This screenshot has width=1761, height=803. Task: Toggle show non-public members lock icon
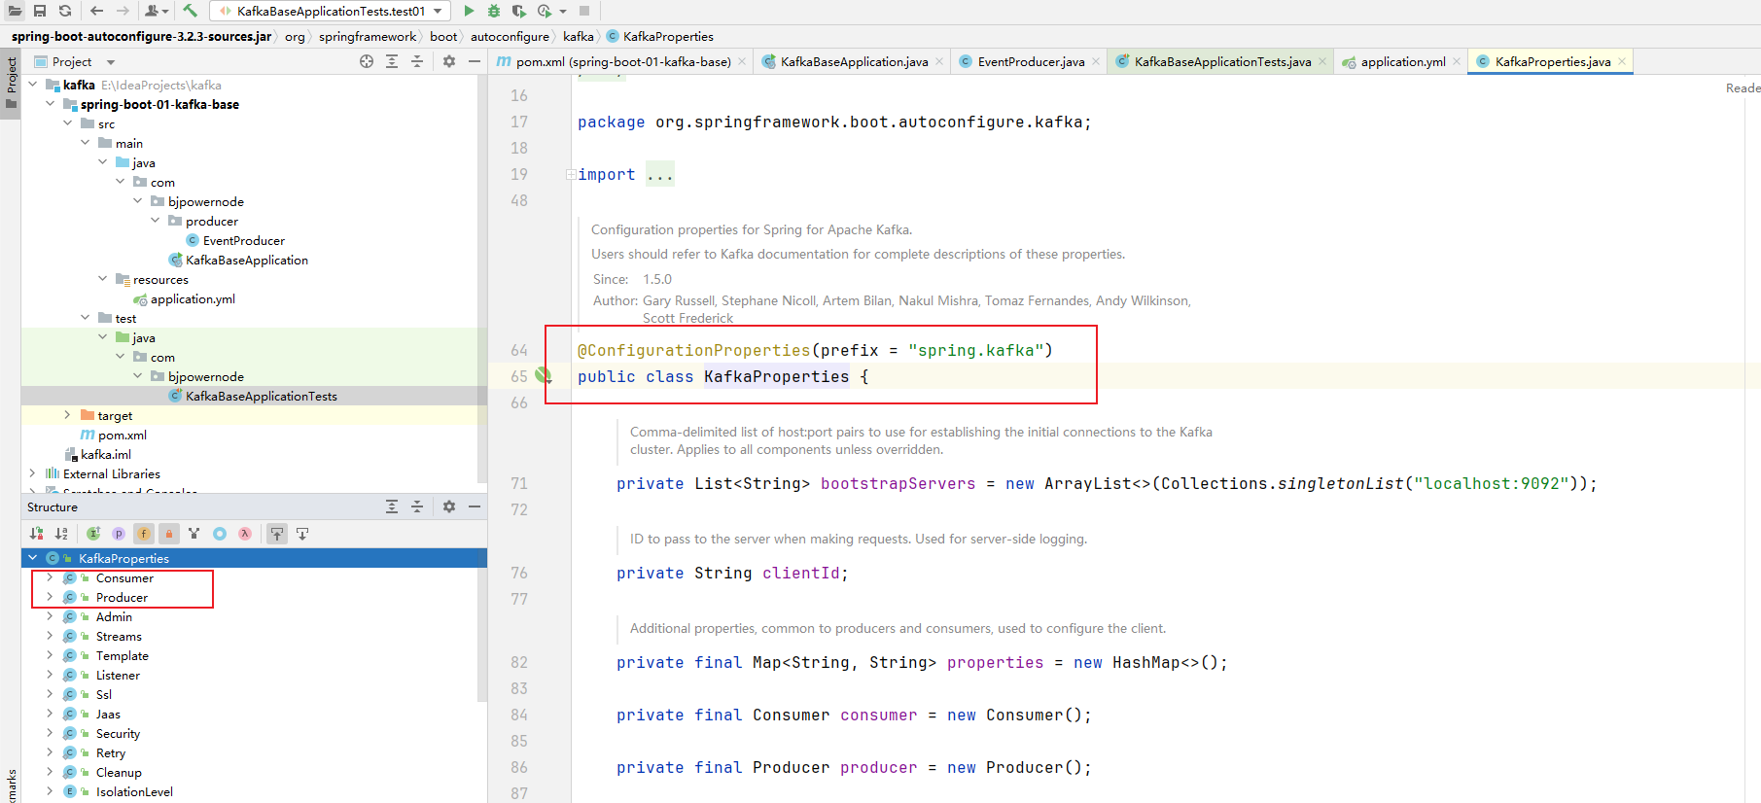coord(169,534)
